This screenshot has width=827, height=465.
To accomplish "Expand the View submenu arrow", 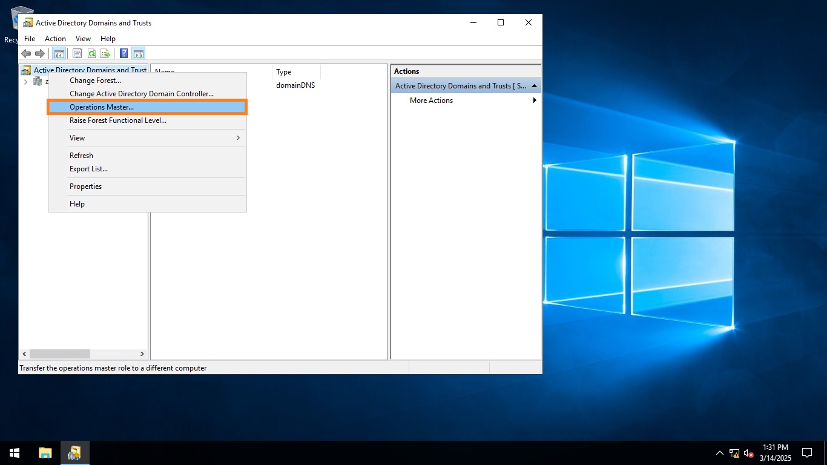I will coord(238,138).
